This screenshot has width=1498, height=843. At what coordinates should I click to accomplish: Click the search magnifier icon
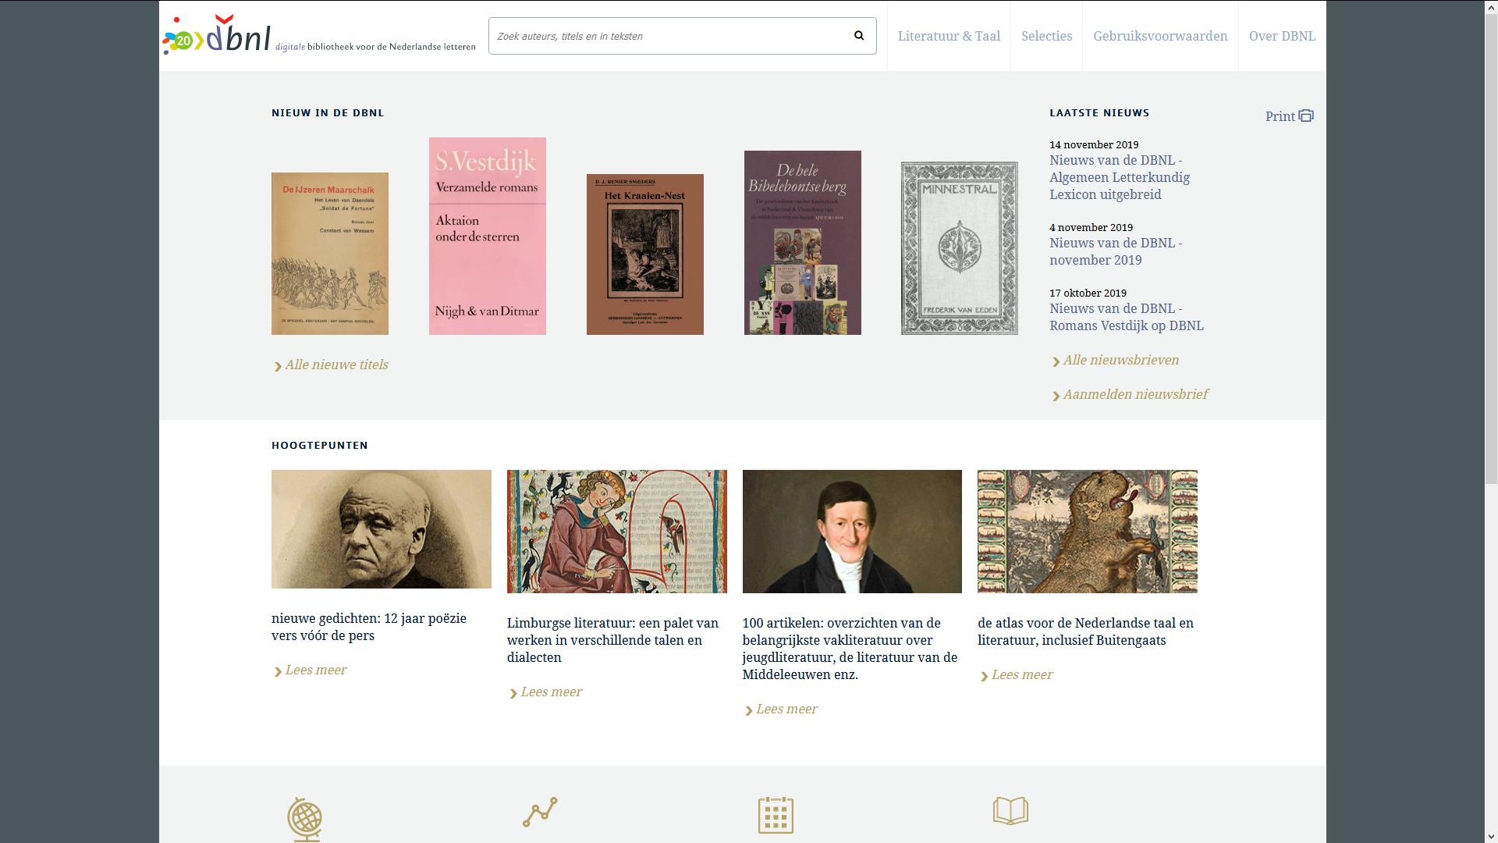coord(859,36)
